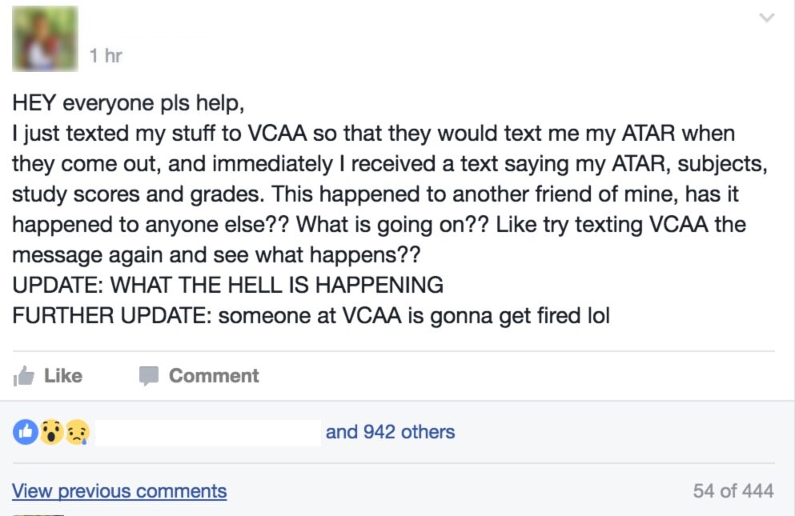The width and height of the screenshot is (795, 516).
Task: Click the "54 of 444" comment counter
Action: (x=733, y=490)
